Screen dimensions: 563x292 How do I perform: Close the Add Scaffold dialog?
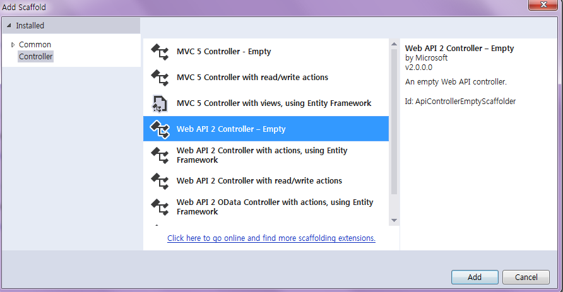point(540,6)
